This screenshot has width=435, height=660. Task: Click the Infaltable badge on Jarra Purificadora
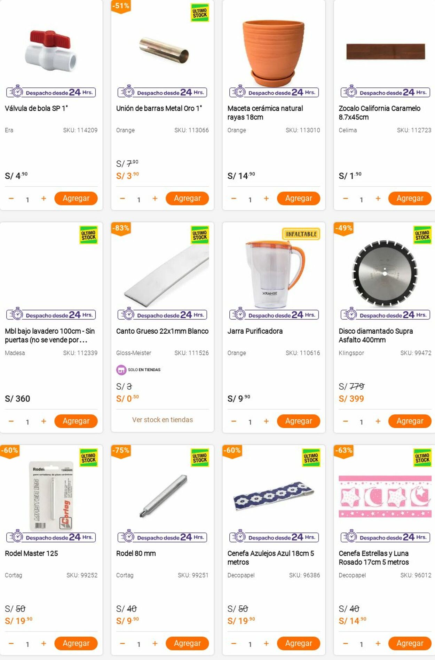point(301,234)
